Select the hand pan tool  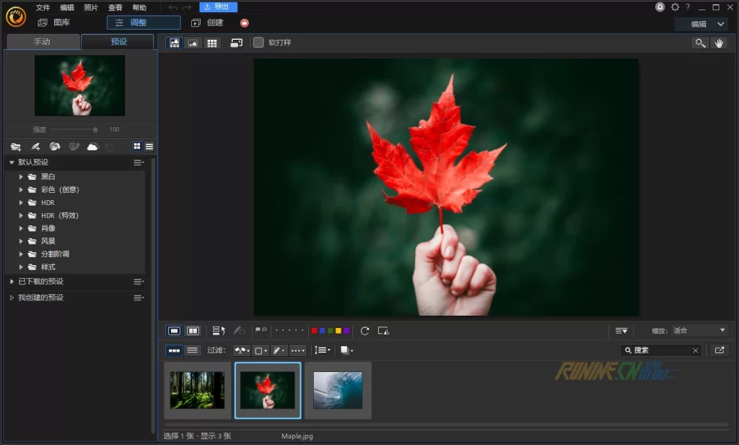pyautogui.click(x=719, y=43)
